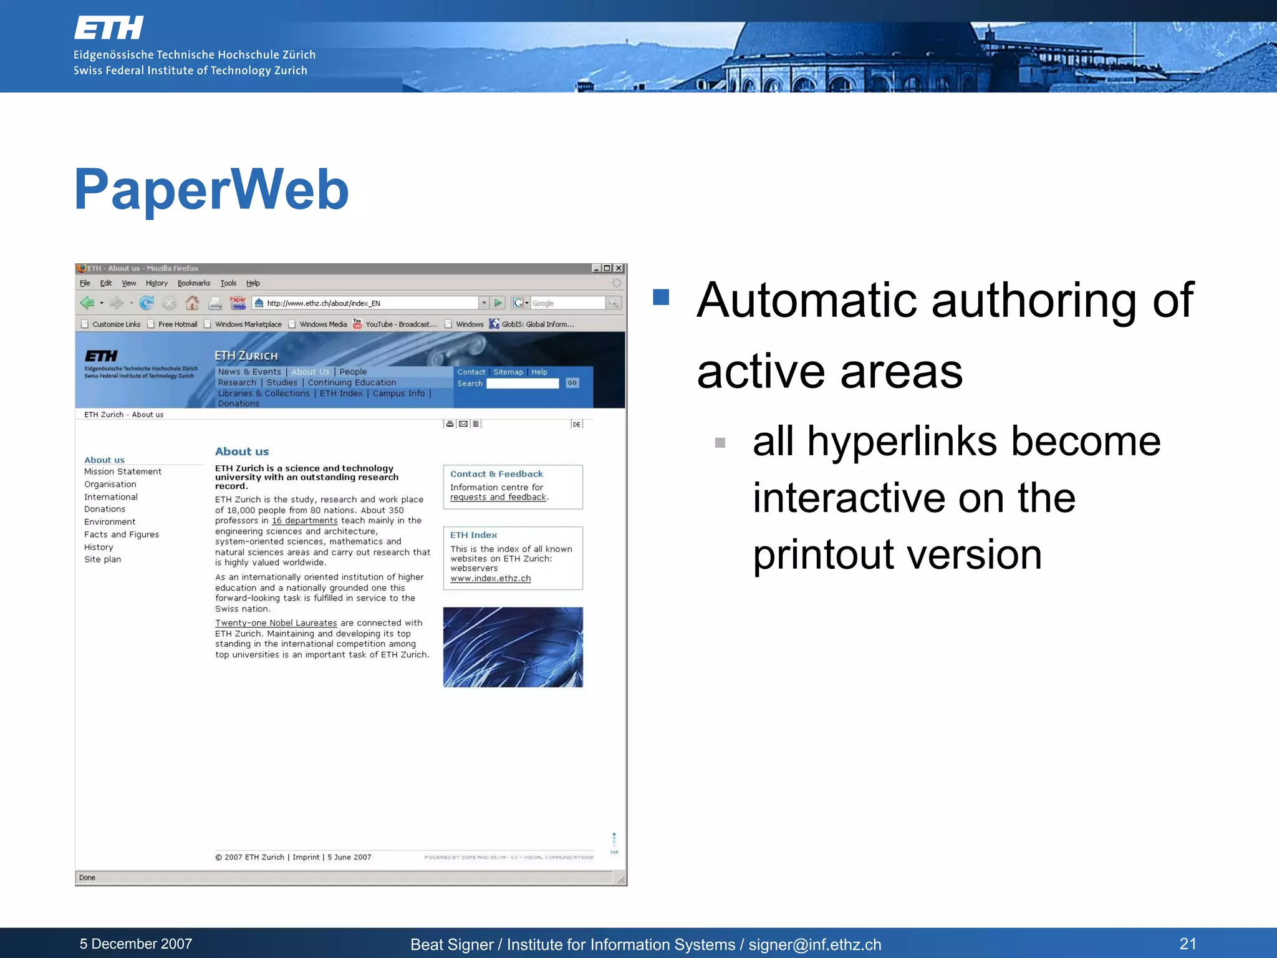1277x958 pixels.
Task: Open the View menu
Action: pyautogui.click(x=129, y=283)
